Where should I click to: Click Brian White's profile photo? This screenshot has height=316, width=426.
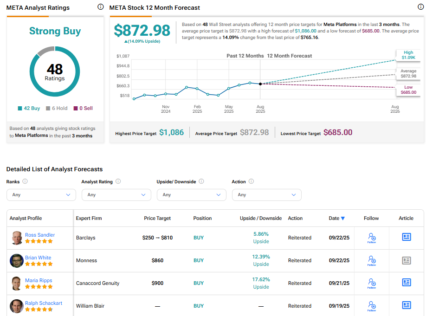pos(17,261)
